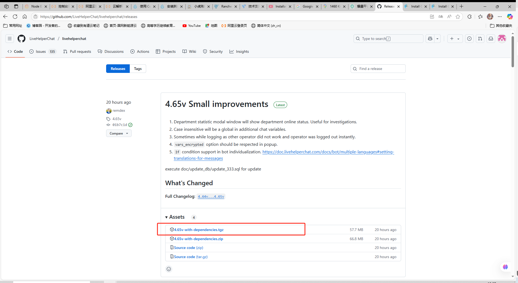This screenshot has width=518, height=283.
Task: Open the Discussions tab
Action: pos(111,51)
